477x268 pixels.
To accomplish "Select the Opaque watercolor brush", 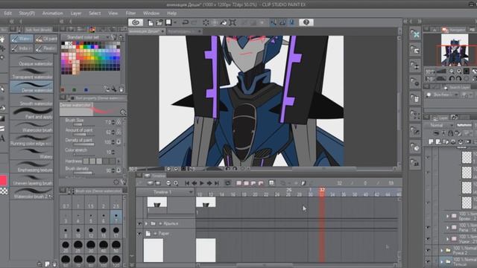I will 31,61.
